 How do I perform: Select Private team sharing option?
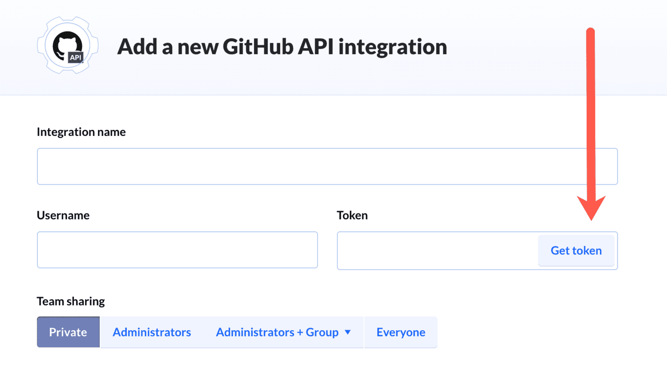68,332
